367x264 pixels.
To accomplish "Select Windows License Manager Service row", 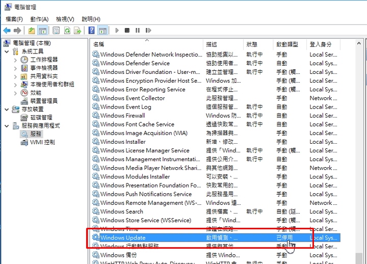I will pos(216,150).
